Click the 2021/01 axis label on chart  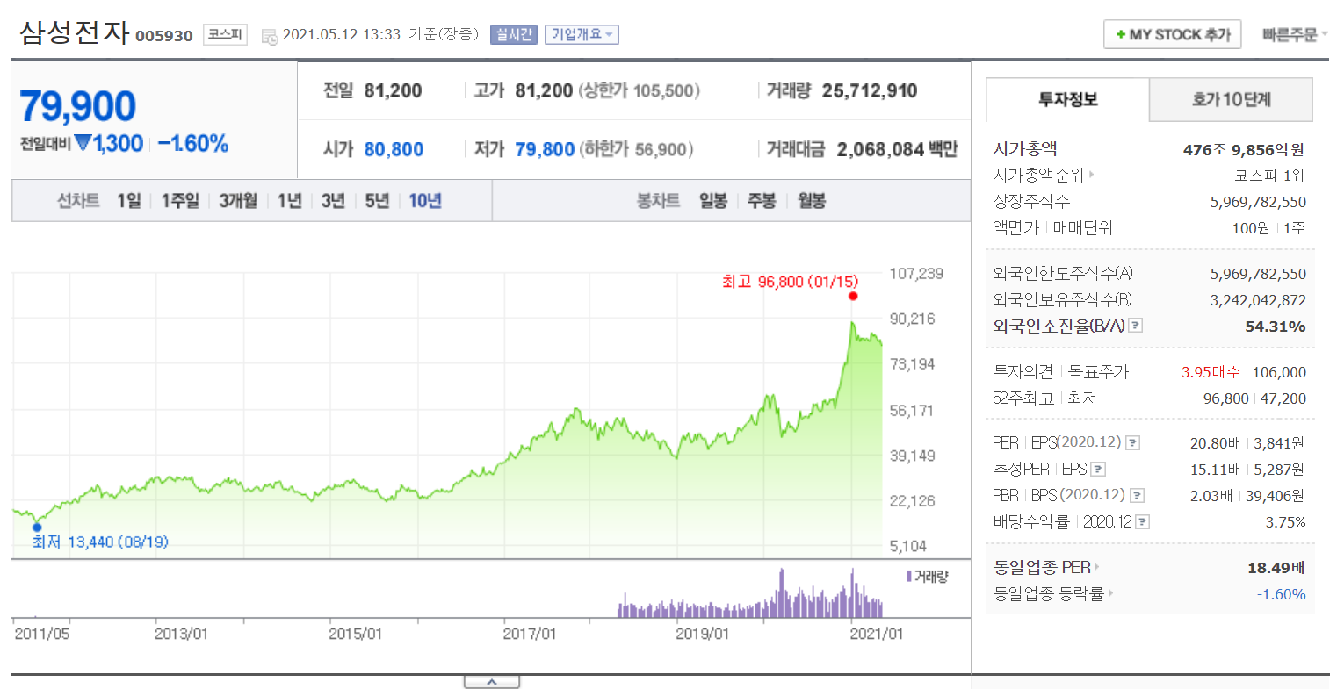876,633
